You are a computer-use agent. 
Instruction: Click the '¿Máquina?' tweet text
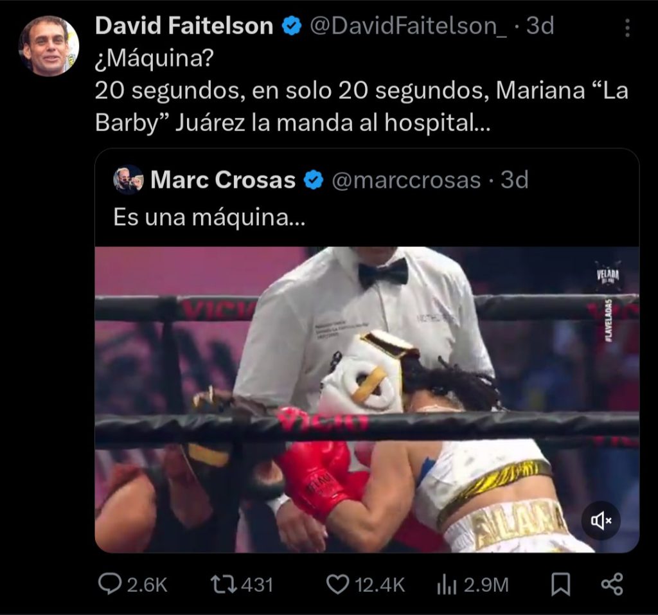[x=154, y=58]
